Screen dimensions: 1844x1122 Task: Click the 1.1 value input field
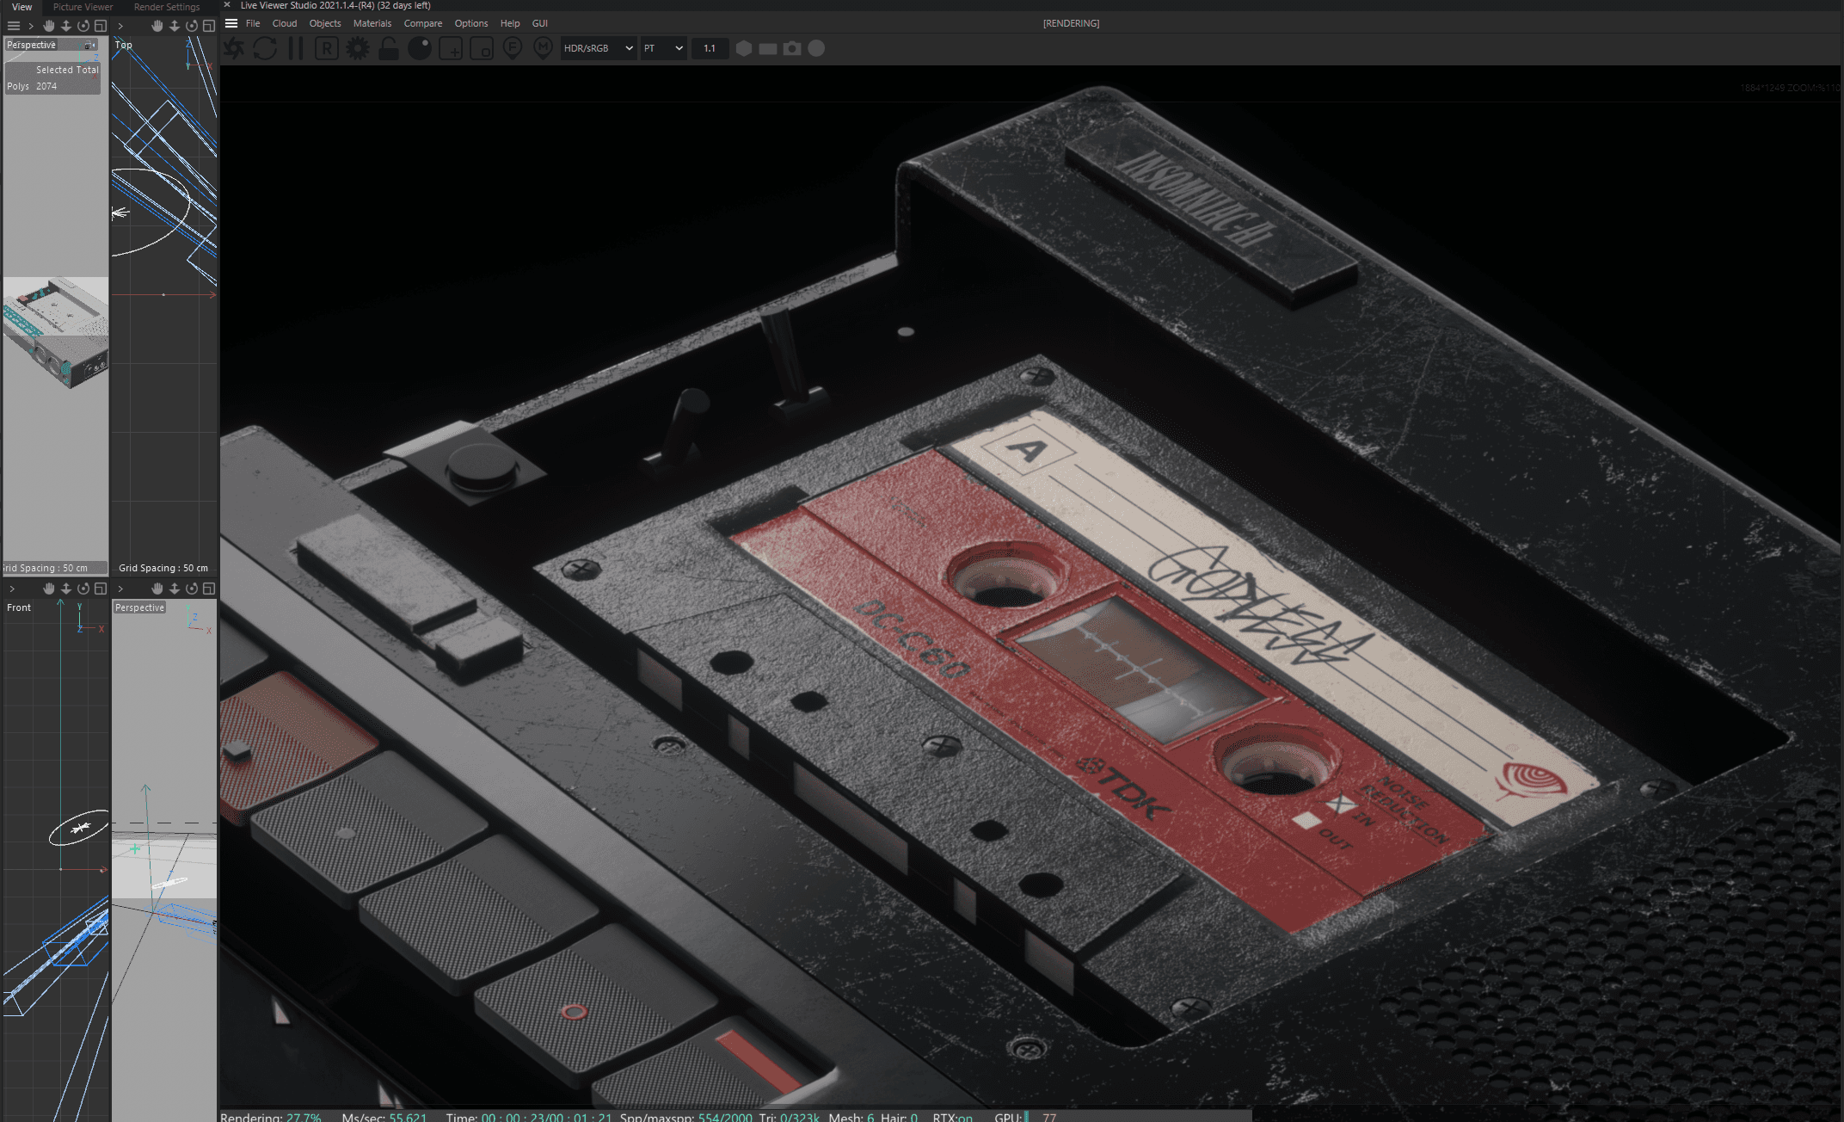710,48
